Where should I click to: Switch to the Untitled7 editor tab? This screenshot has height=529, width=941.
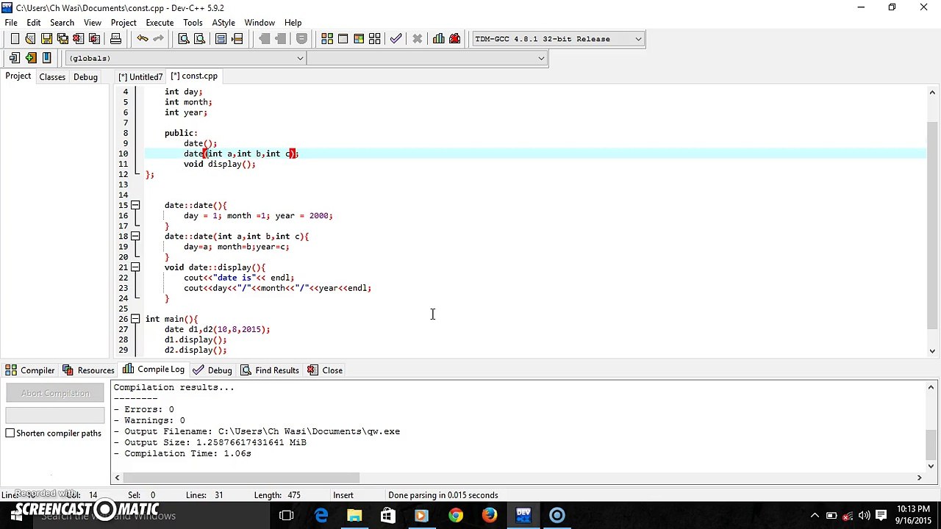pos(140,76)
